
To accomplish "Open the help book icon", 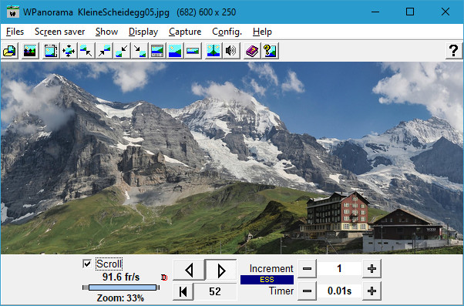I will (252, 51).
